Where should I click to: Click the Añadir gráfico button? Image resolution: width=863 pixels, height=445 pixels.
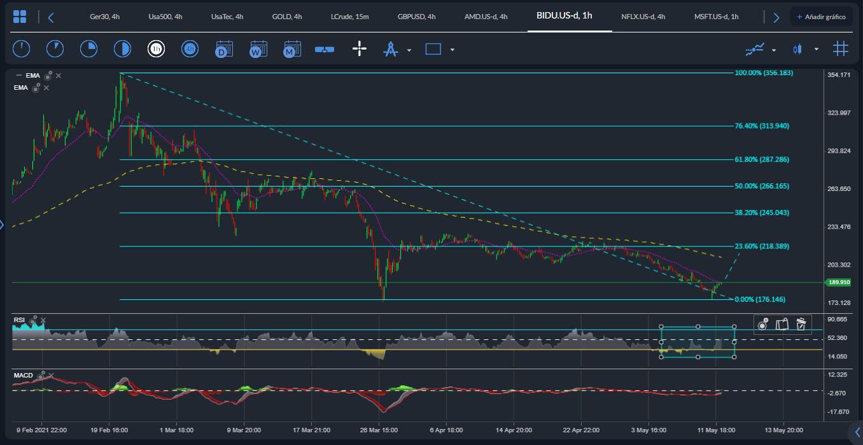coord(821,17)
